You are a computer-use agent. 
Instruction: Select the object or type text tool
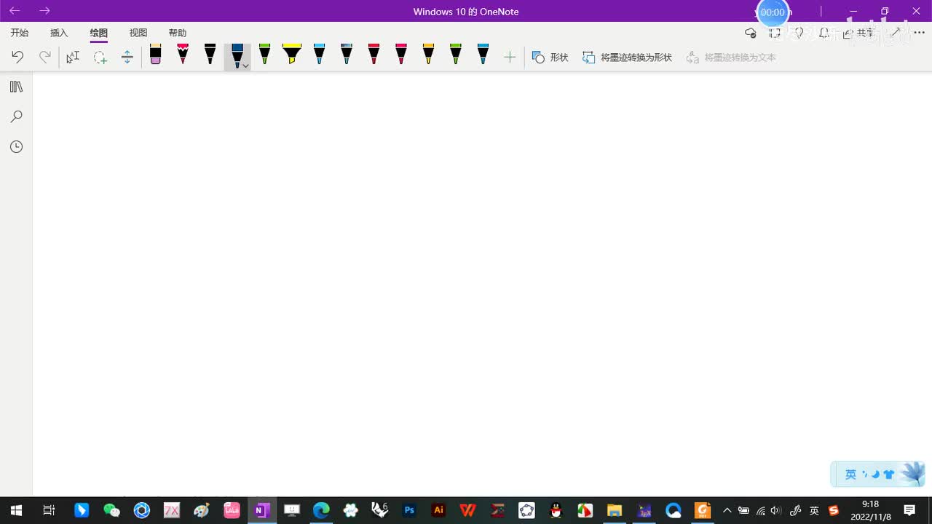[x=73, y=57]
